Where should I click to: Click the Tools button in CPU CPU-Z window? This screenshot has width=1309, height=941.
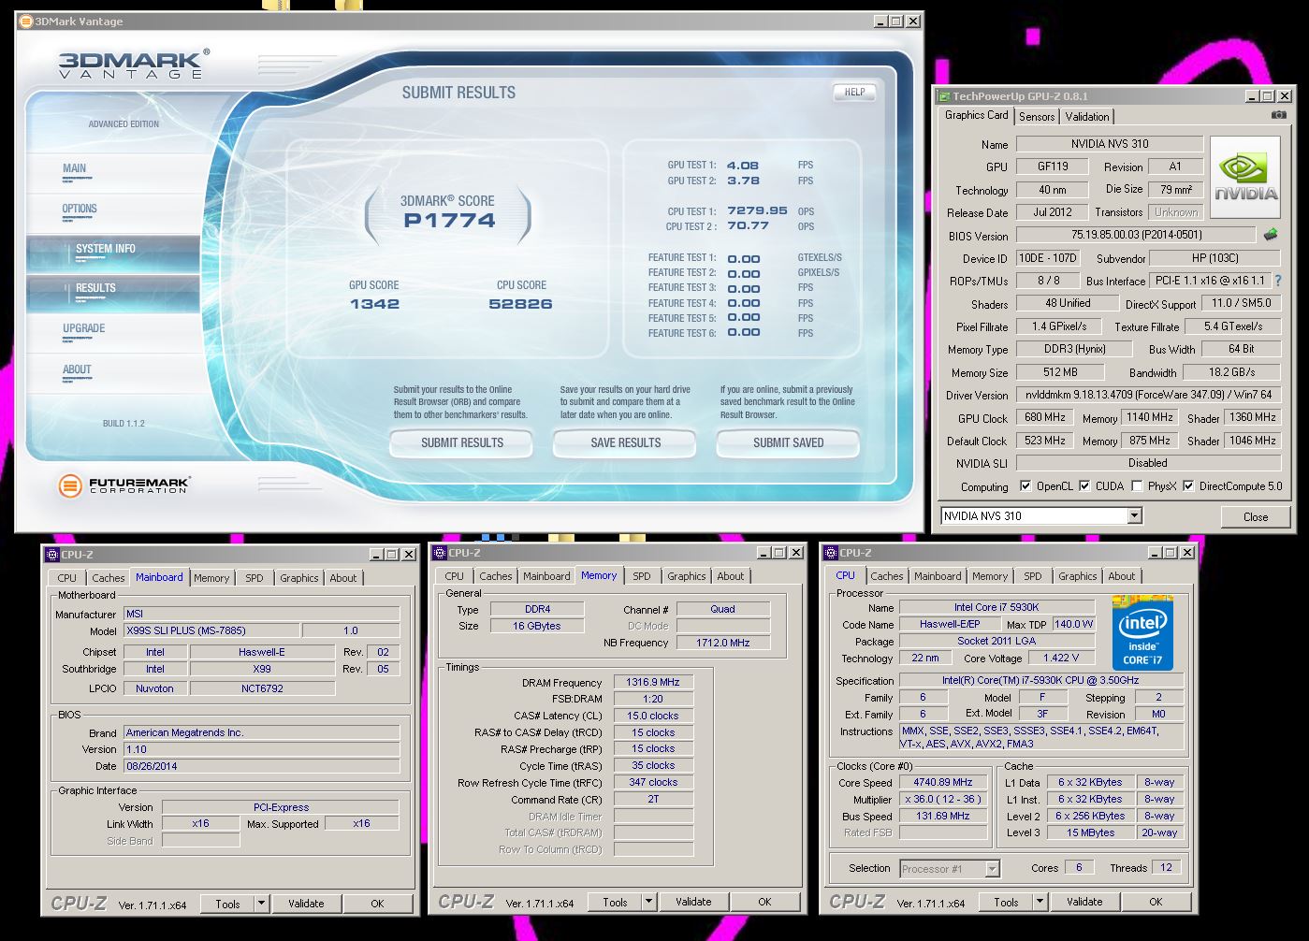pyautogui.click(x=1006, y=902)
